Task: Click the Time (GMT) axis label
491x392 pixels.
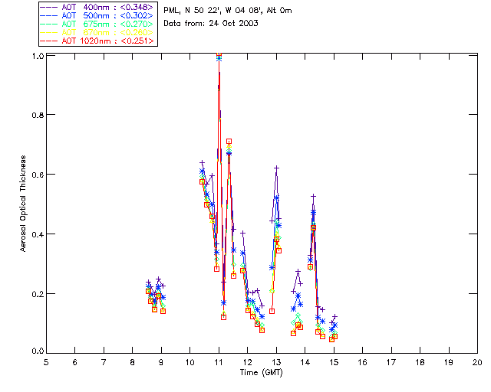Action: point(261,373)
